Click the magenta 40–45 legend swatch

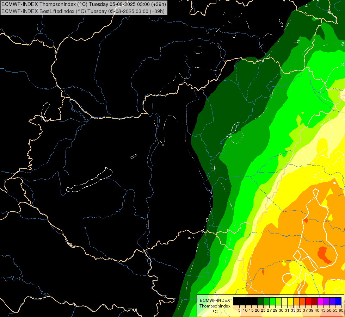point(320,301)
